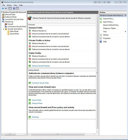
Task: Click Authenticate communications between computers heading
Action: point(51,73)
